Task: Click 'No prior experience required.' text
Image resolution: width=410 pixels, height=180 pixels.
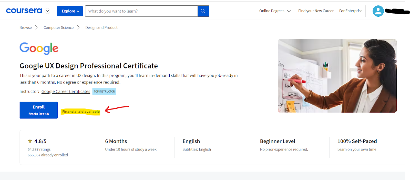Action: (x=284, y=149)
